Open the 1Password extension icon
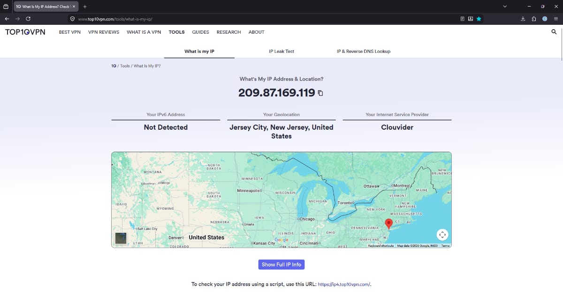 coord(545,19)
